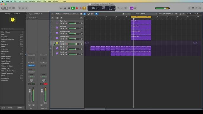Open the List Editors button at top right
203x114 pixels.
coord(189,8)
